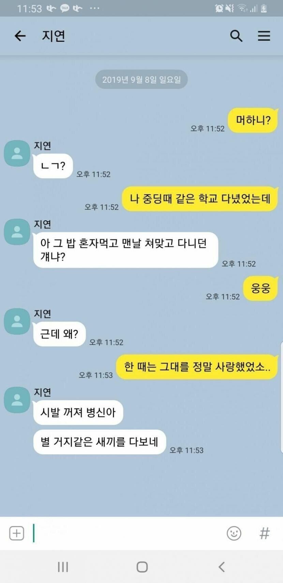
Task: Select the yellow 머하니? message bubble
Action: (x=253, y=120)
